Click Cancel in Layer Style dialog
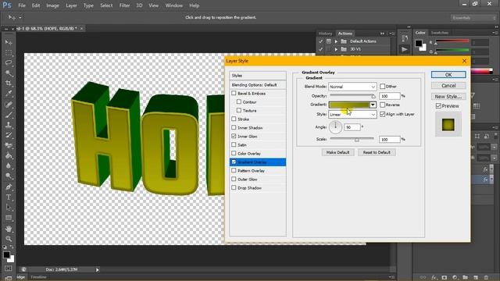Viewport: 500px width, 281px height. pos(448,86)
